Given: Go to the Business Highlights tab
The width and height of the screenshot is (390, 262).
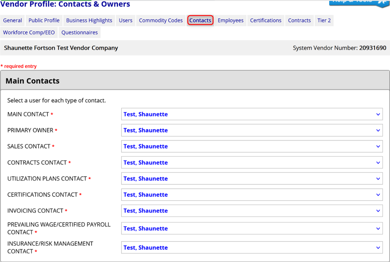Looking at the screenshot, I should [89, 20].
